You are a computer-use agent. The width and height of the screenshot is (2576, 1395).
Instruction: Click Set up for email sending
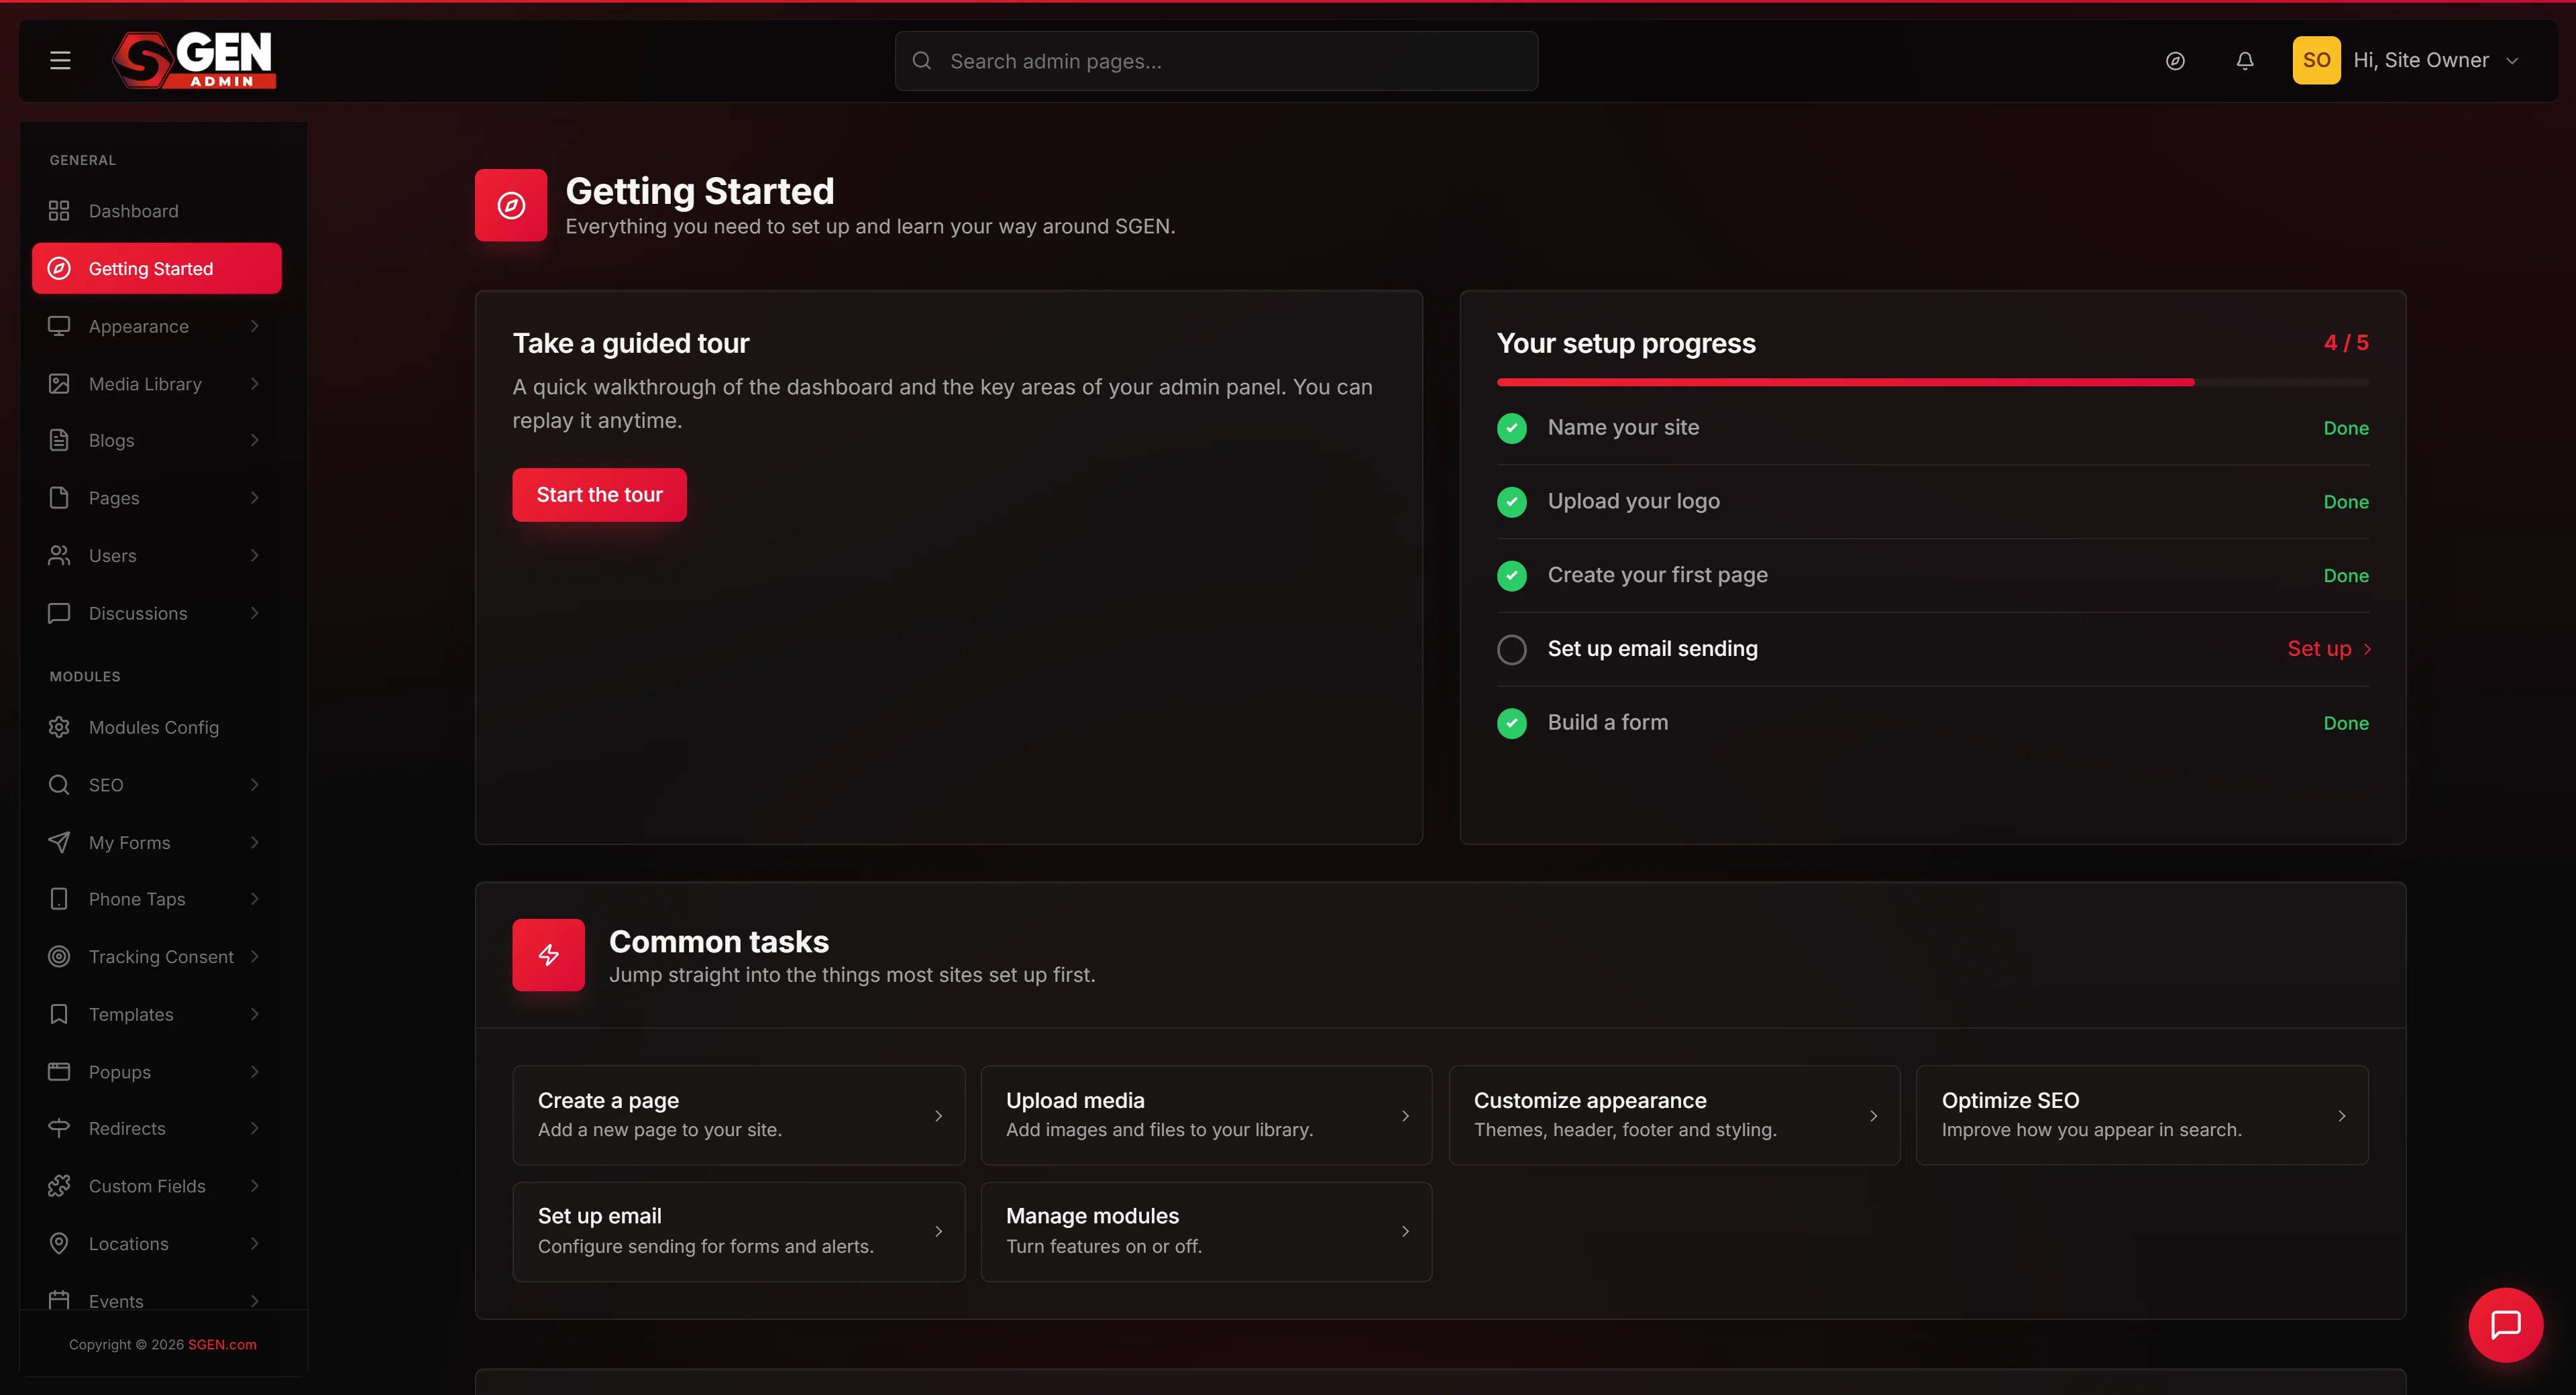tap(2329, 649)
